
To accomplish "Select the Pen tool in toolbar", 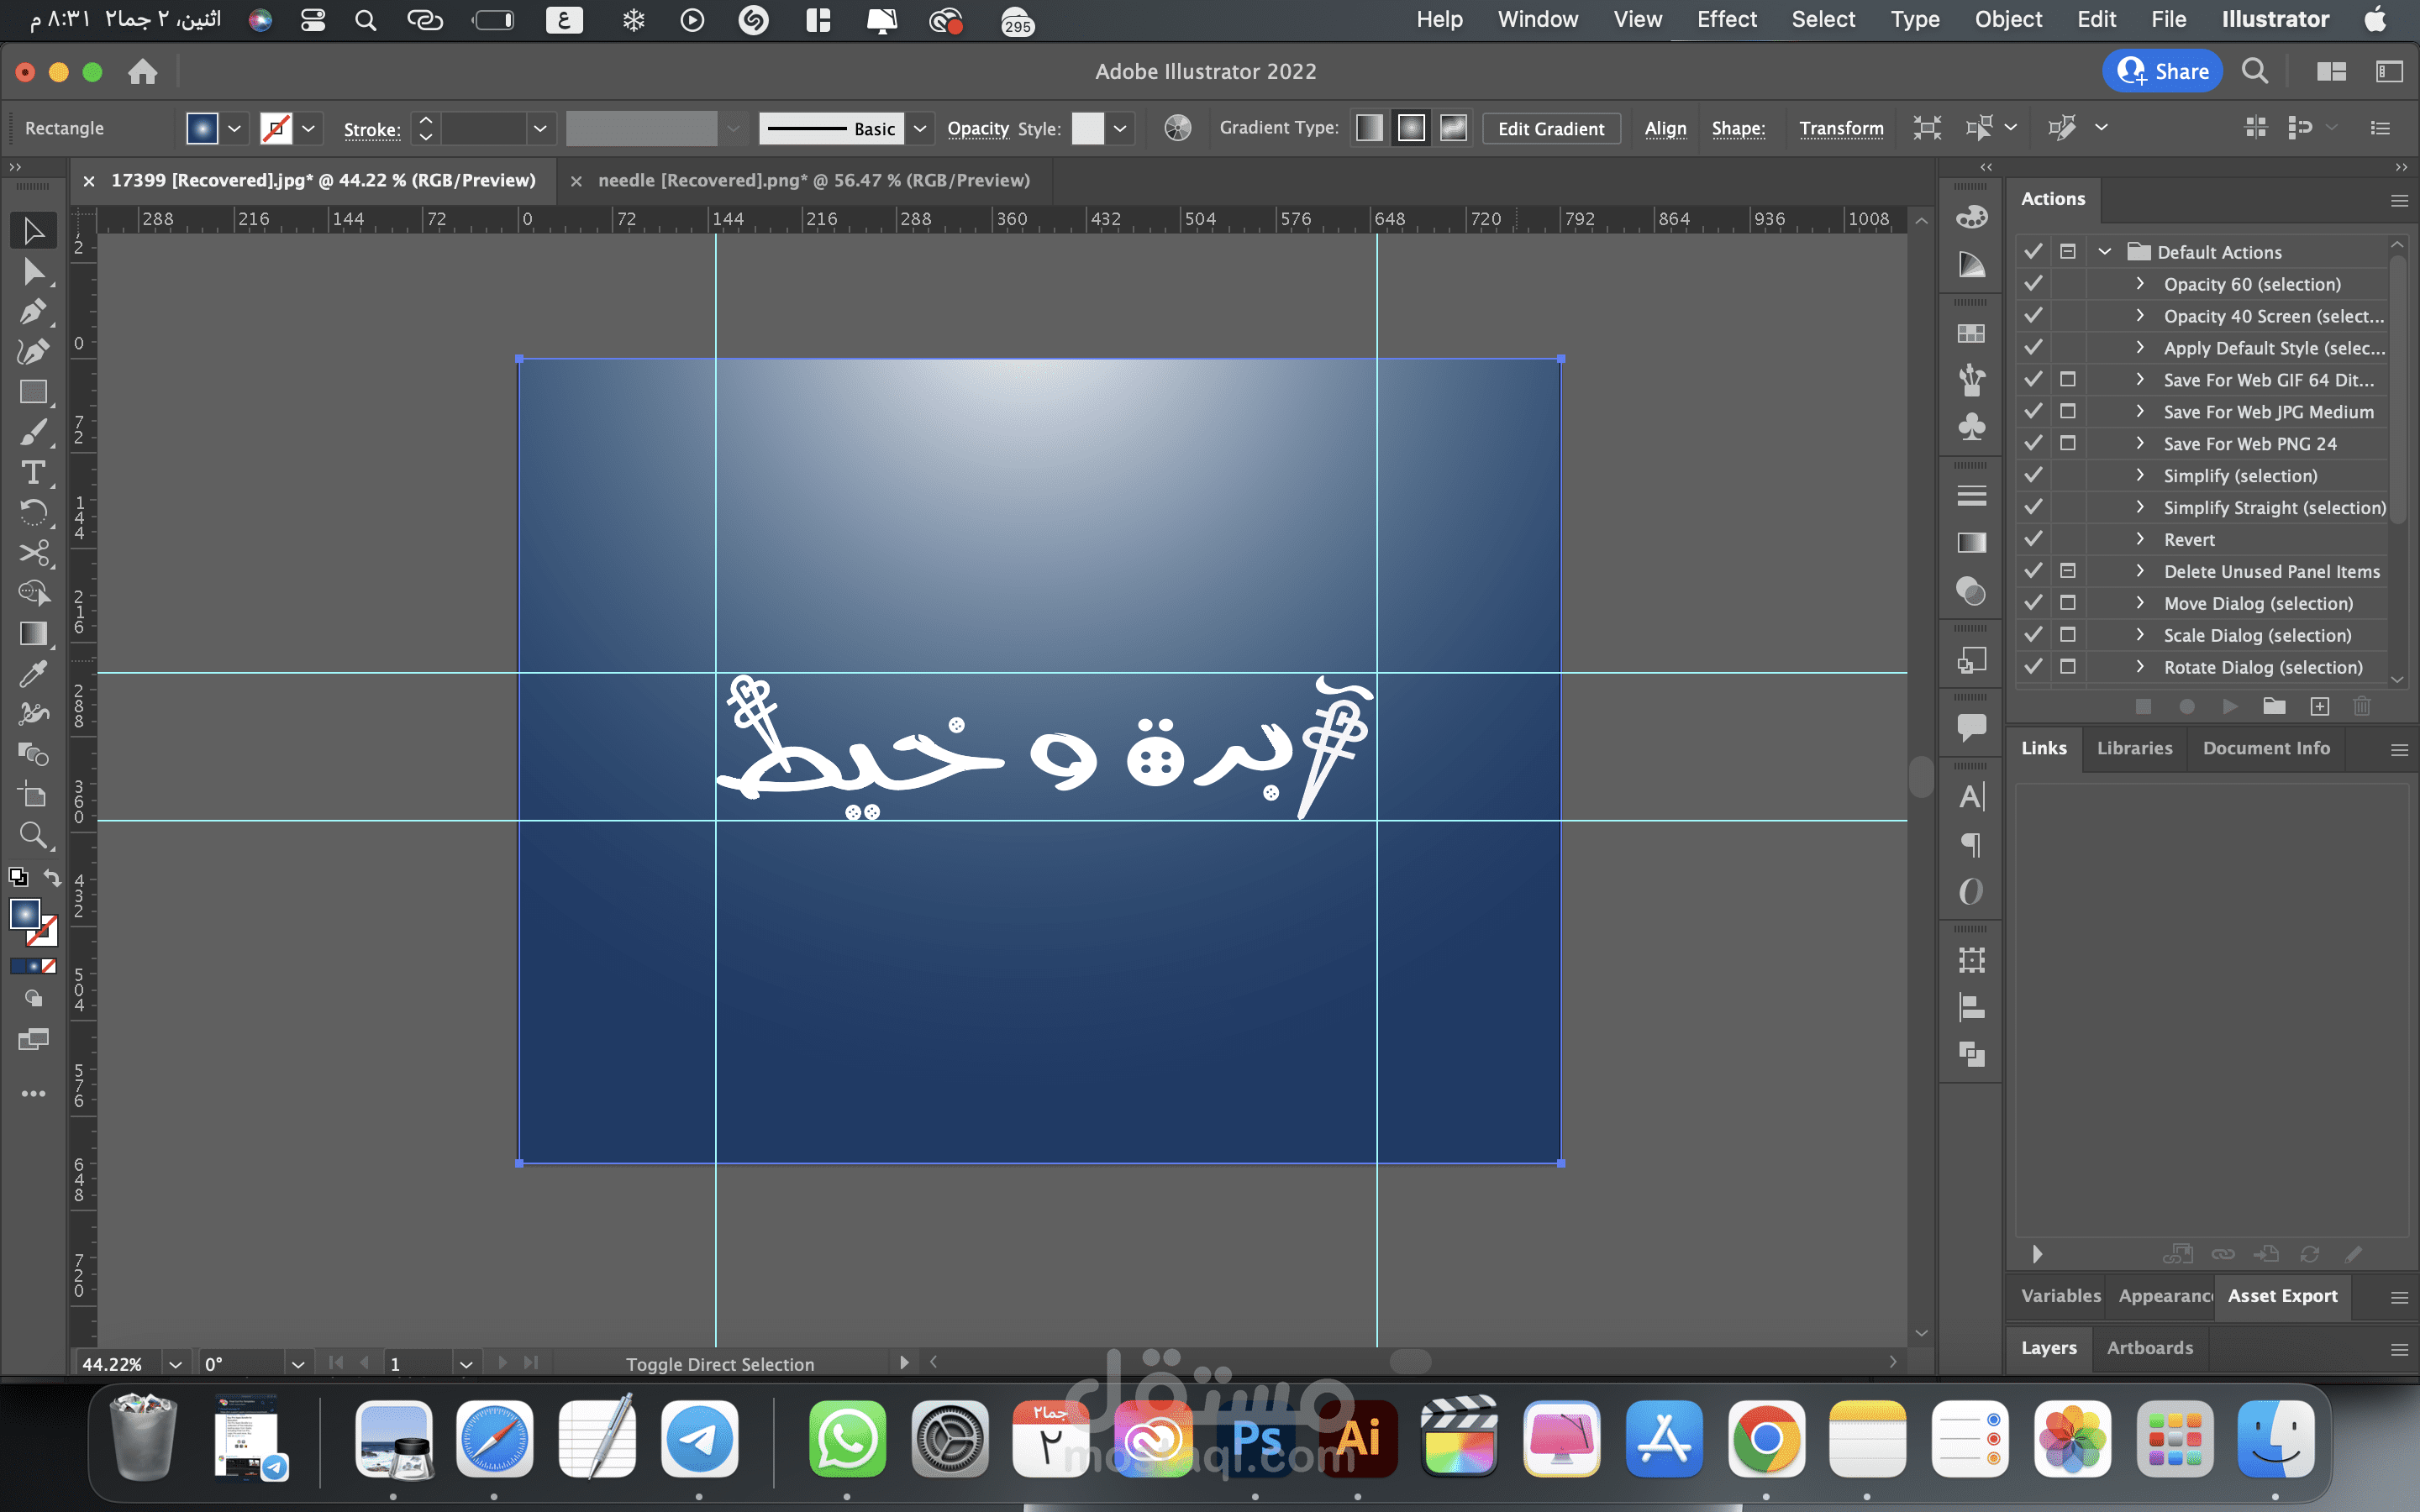I will (33, 312).
